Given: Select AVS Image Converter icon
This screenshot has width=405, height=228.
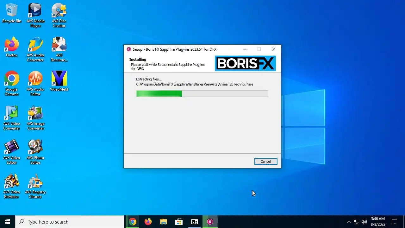Looking at the screenshot, I should [35, 118].
